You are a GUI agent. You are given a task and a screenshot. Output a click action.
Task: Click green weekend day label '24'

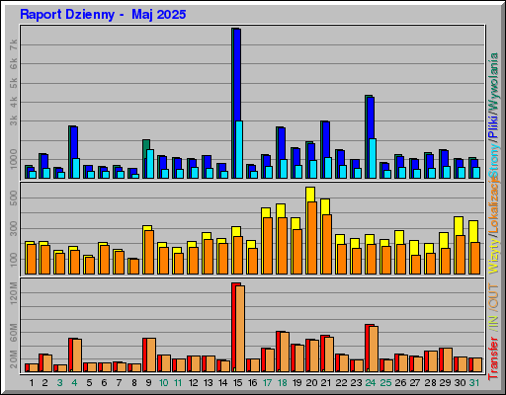point(371,383)
